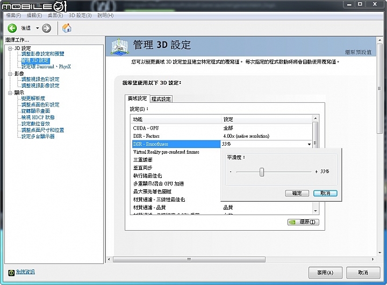Select 旋轉顯示畫面 tree item

pos(35,111)
